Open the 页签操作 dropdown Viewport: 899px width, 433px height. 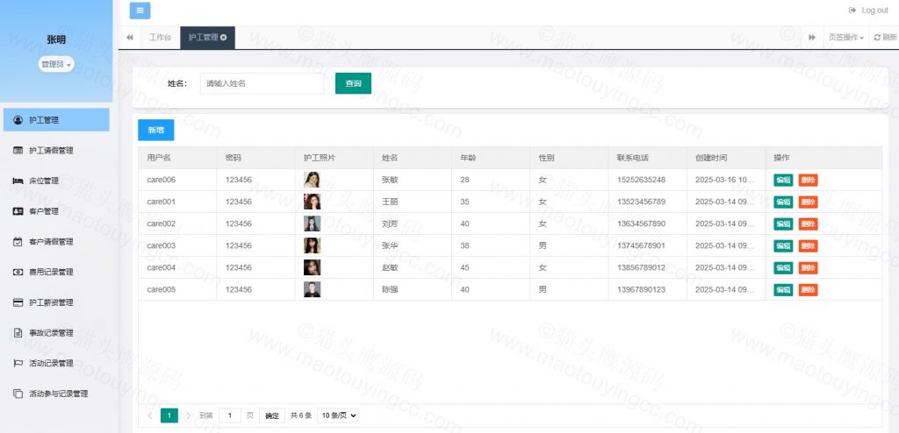(x=845, y=37)
